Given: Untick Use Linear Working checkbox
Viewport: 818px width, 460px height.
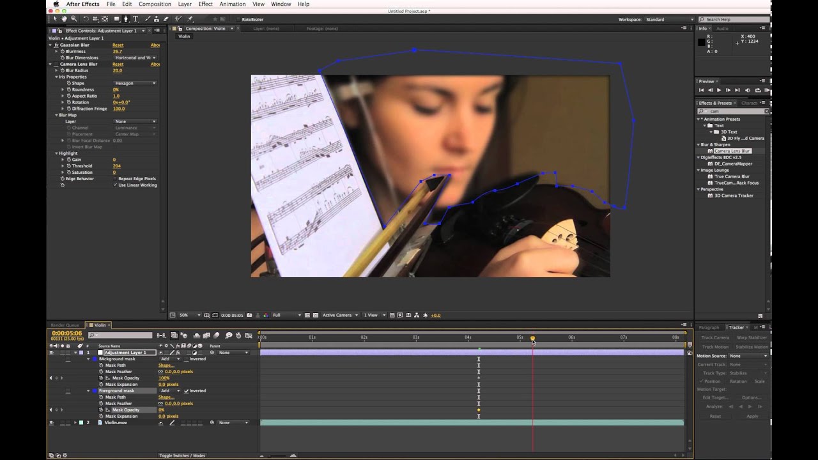Looking at the screenshot, I should click(115, 185).
